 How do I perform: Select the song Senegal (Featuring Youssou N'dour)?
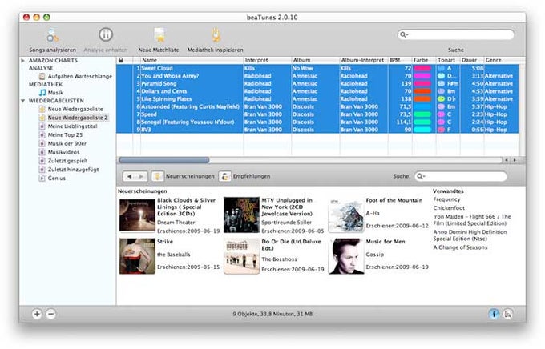coord(317,122)
